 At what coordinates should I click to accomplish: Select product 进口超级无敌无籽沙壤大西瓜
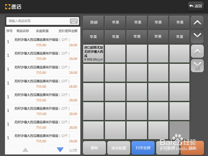[93, 54]
